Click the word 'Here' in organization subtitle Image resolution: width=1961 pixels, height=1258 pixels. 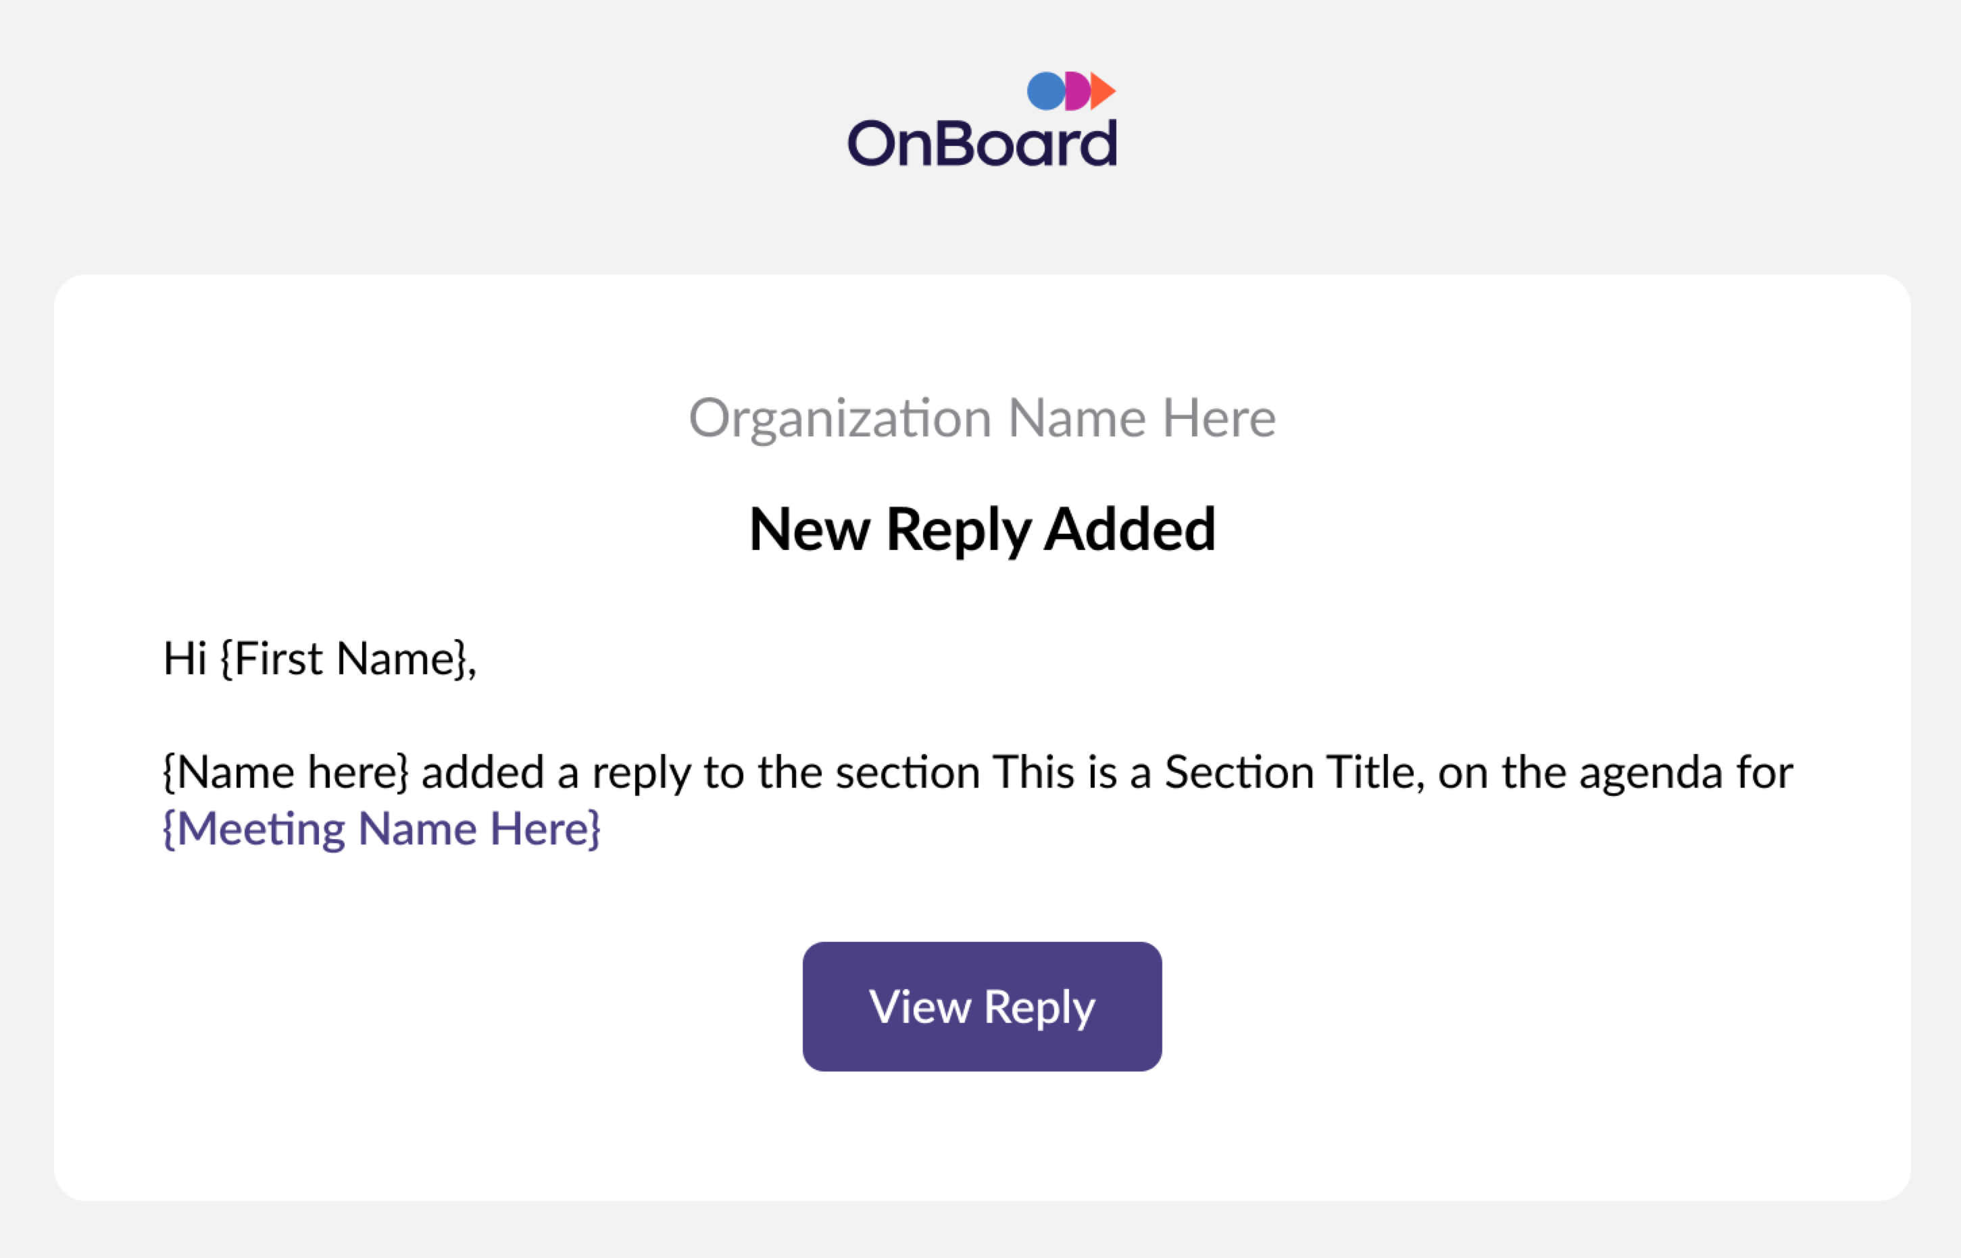1218,418
